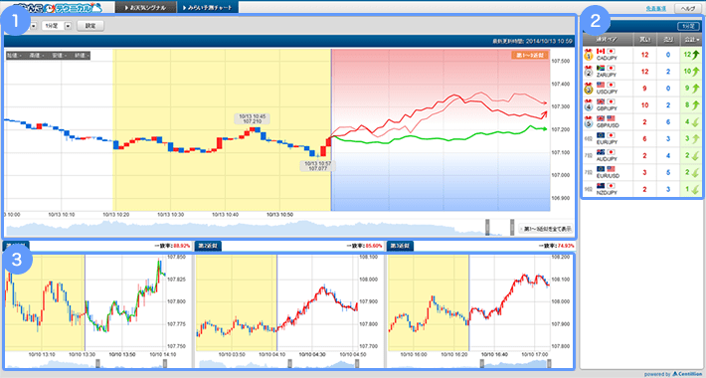Click the South Africa flag in ZAR/JPY row
The image size is (706, 378).
[601, 68]
